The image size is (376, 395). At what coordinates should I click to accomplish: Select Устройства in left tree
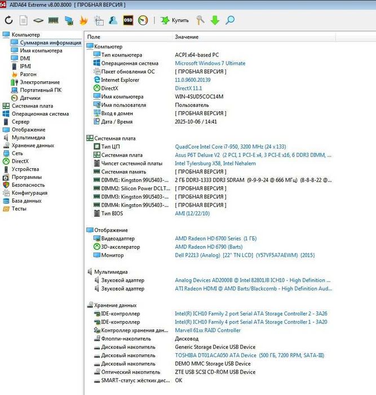click(25, 169)
